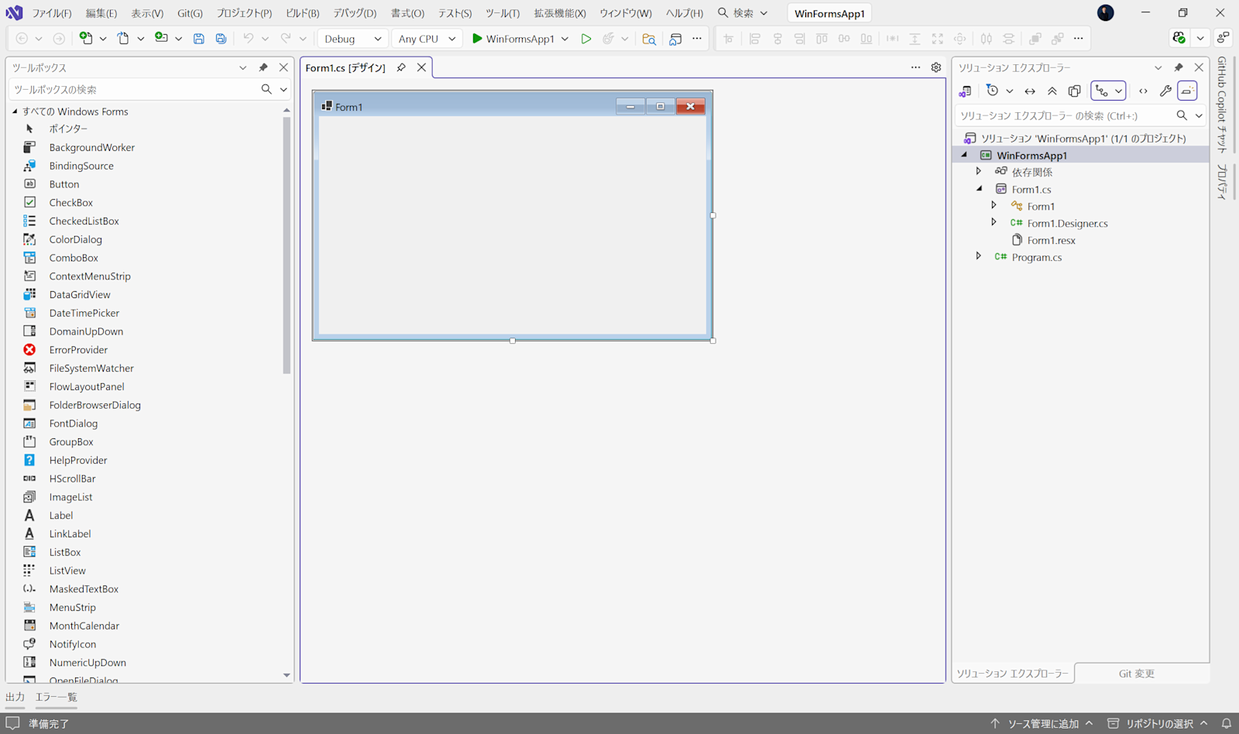1239x734 pixels.
Task: Click the Save Form1.cs icon
Action: click(x=199, y=39)
